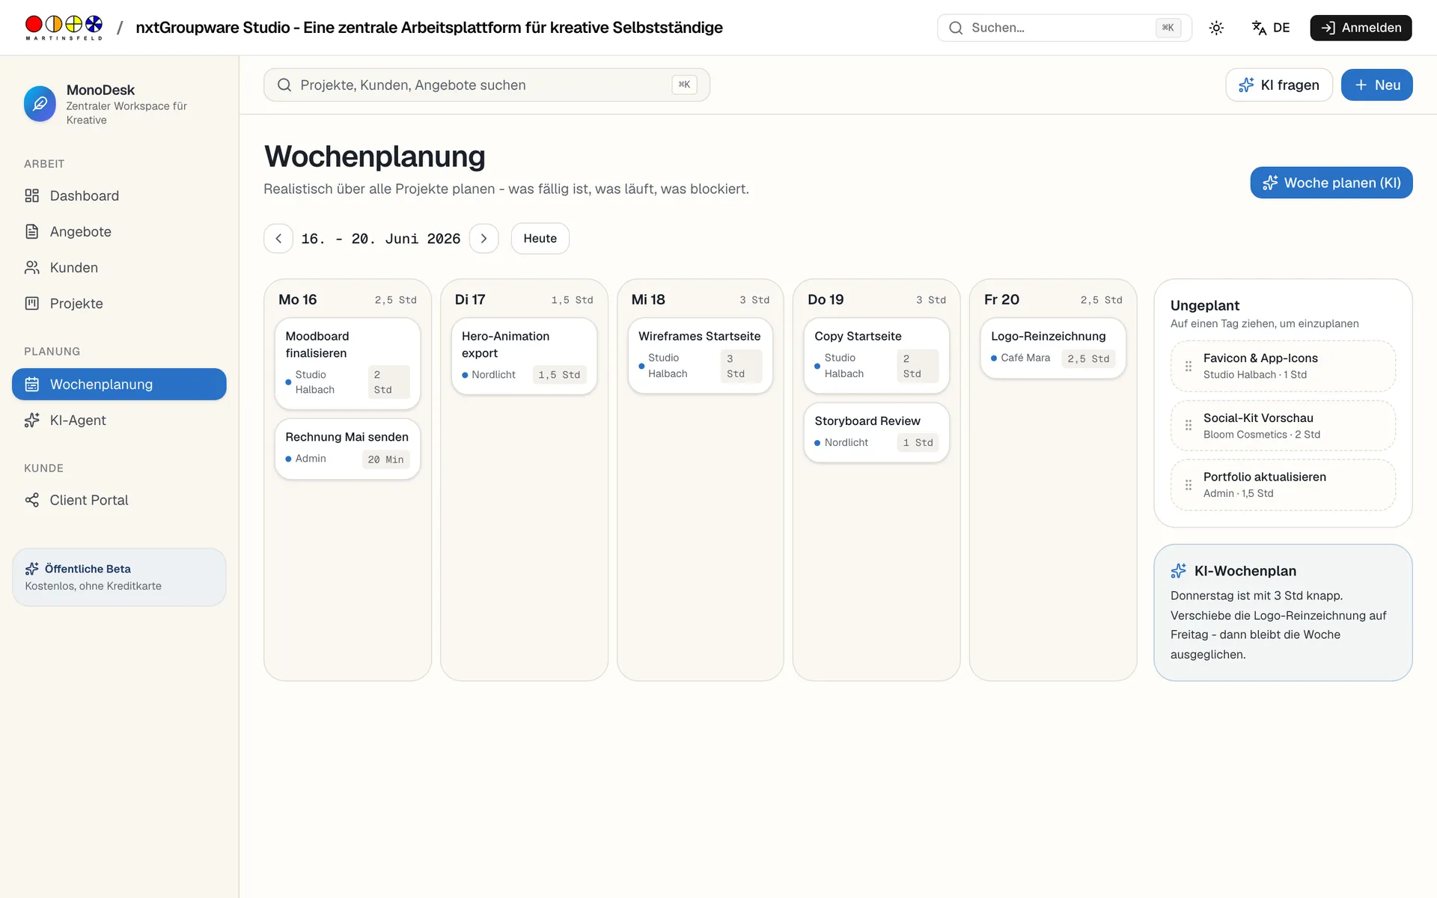Image resolution: width=1437 pixels, height=898 pixels.
Task: Click the translate icon next to DE
Action: tap(1259, 28)
